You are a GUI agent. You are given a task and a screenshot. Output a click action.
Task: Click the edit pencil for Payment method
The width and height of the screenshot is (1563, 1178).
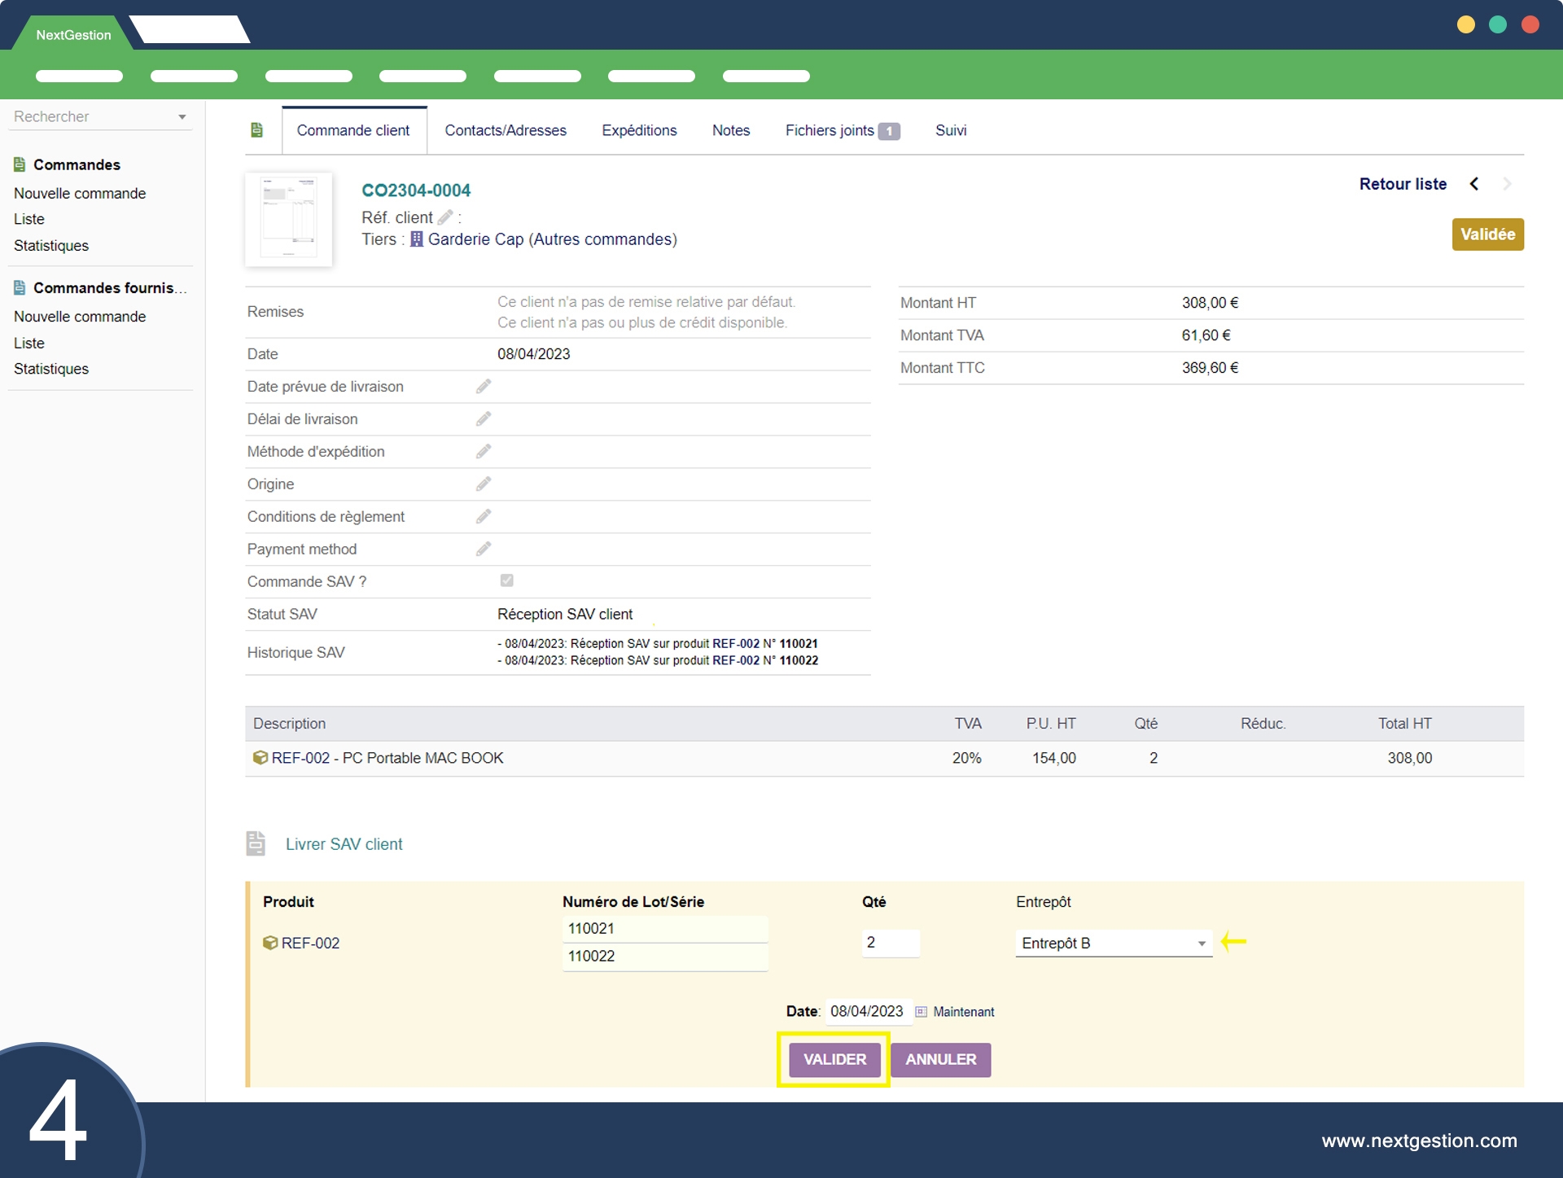pos(484,550)
